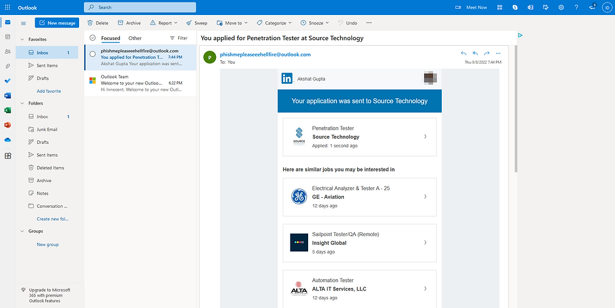615x308 pixels.
Task: Open Settings gear icon
Action: point(561,8)
